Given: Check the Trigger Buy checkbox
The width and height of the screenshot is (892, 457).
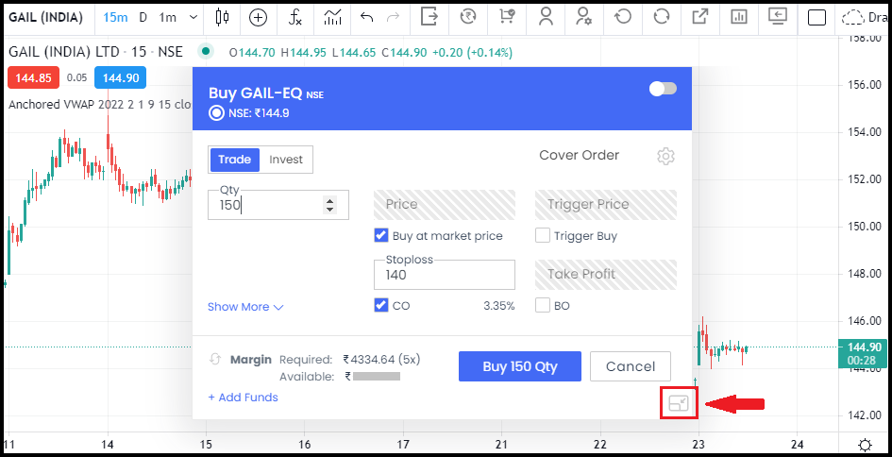Looking at the screenshot, I should 543,235.
